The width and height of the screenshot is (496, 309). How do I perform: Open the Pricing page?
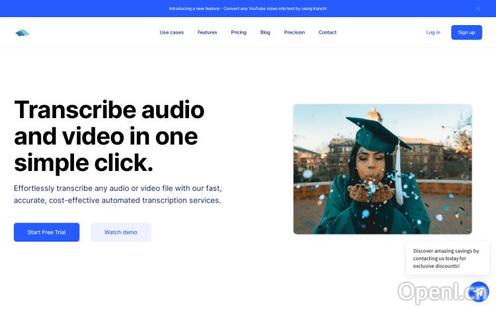pos(239,32)
